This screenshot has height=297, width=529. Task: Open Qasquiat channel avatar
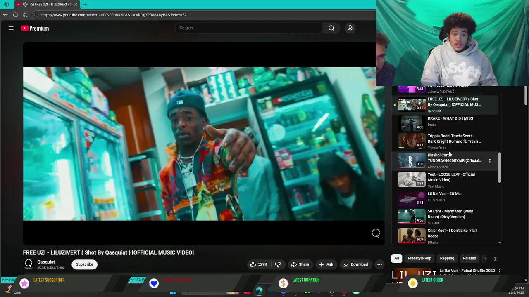pos(29,264)
